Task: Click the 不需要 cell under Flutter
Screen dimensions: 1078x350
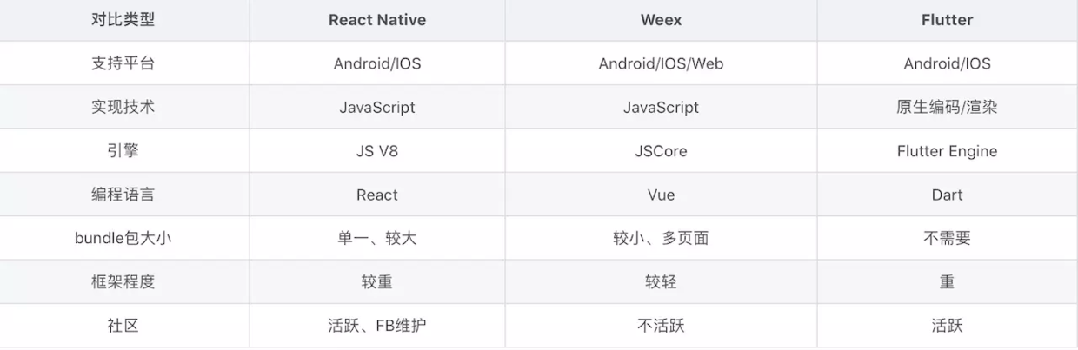Action: point(947,238)
